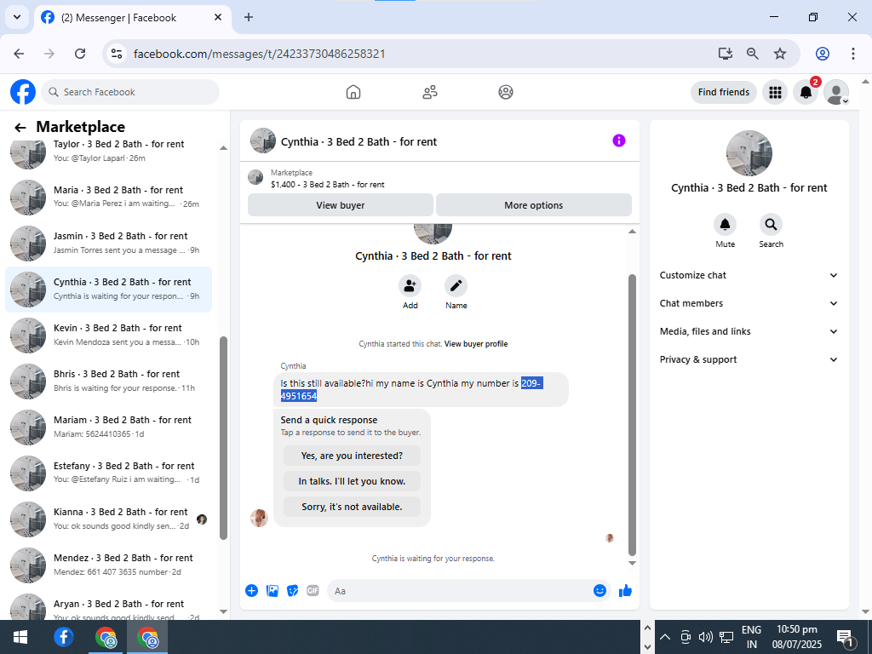Expand Media, files and links section
This screenshot has height=654, width=872.
point(749,331)
